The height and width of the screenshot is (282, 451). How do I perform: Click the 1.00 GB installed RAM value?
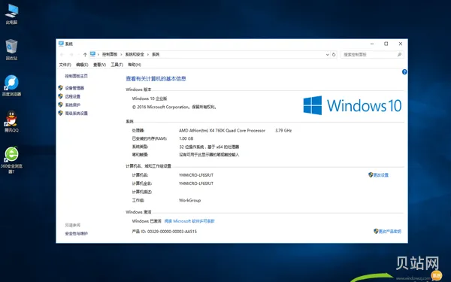186,138
